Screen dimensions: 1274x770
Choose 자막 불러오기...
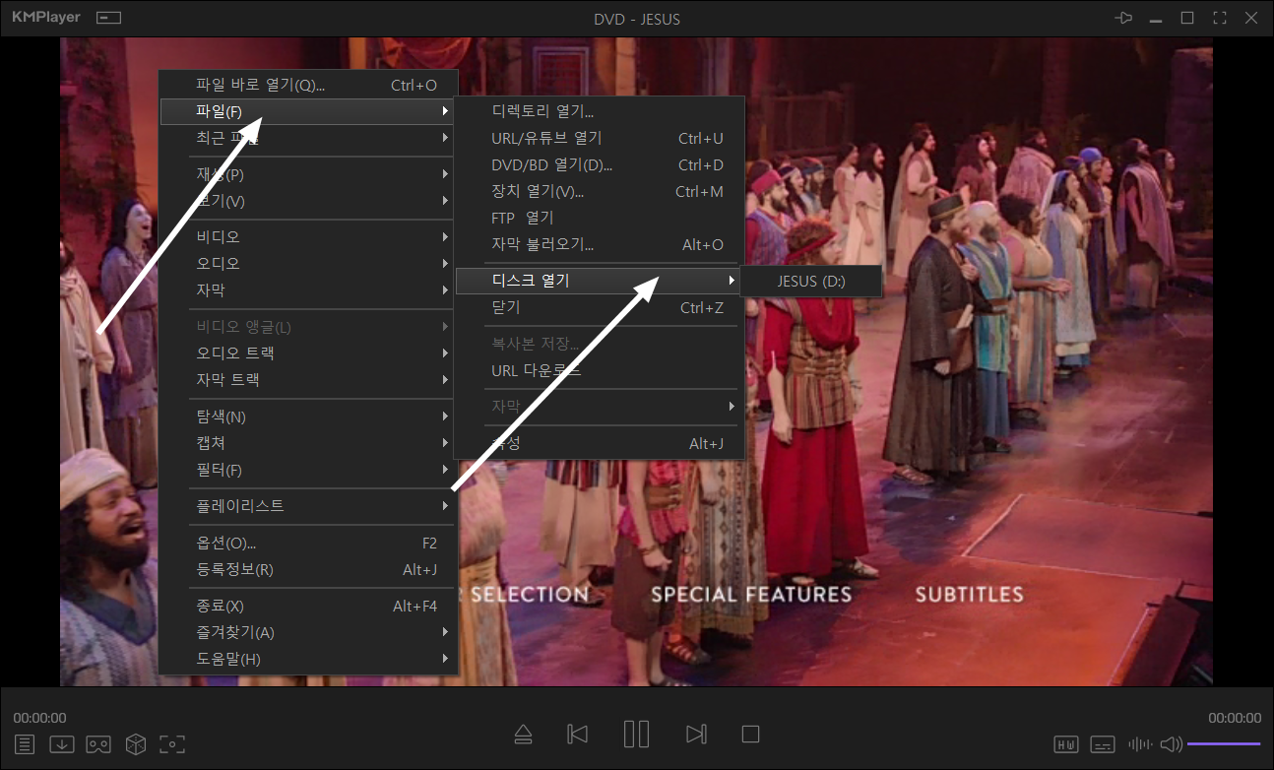coord(599,244)
